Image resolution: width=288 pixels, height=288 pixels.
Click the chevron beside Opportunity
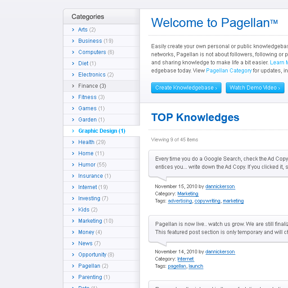[73, 255]
